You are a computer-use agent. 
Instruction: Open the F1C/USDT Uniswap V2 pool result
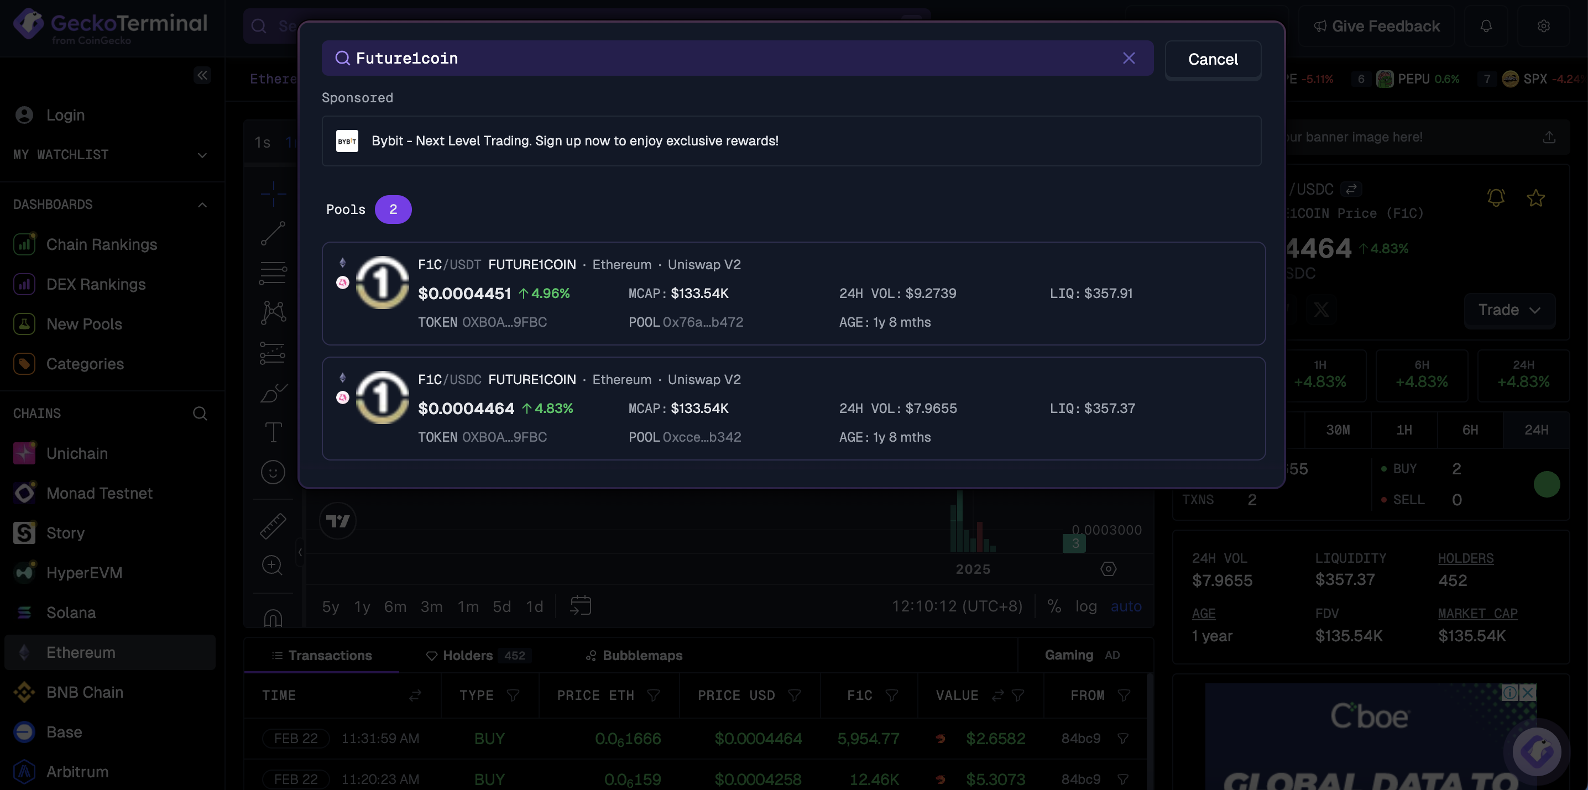coord(793,294)
